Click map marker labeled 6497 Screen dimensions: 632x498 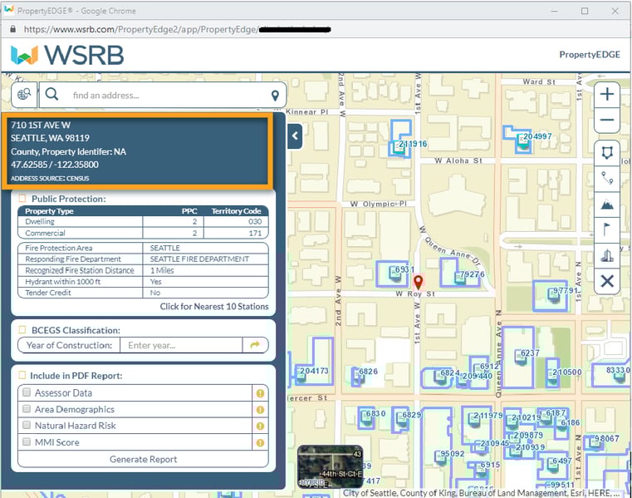pos(551,465)
